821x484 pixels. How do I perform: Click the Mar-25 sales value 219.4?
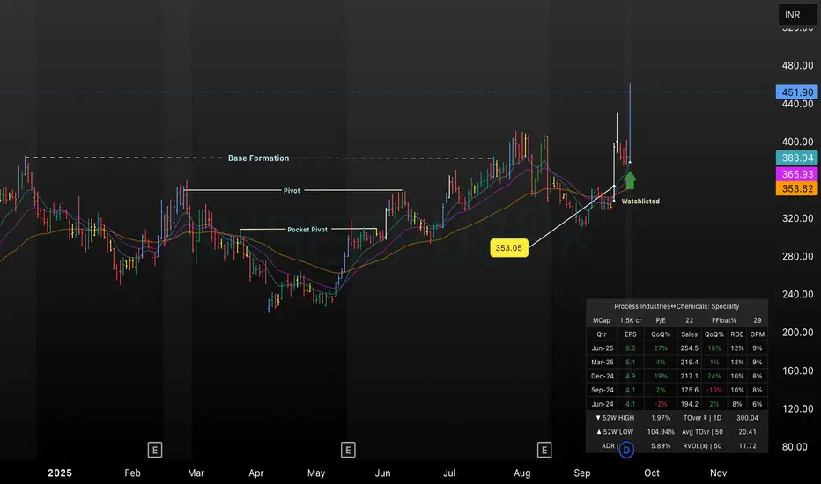[x=690, y=362]
